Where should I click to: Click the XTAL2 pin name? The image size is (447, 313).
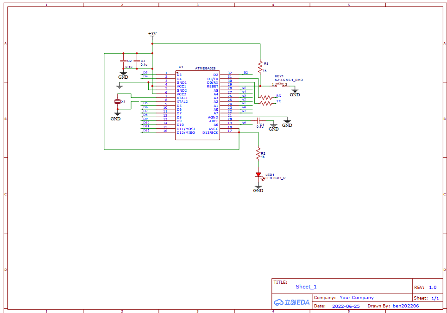click(182, 102)
